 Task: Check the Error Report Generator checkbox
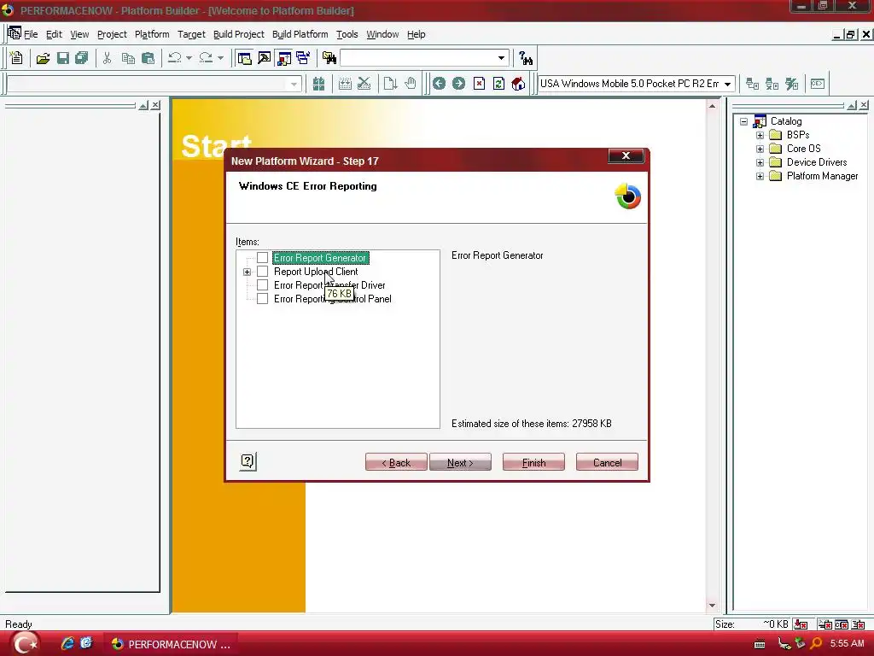[x=262, y=258]
